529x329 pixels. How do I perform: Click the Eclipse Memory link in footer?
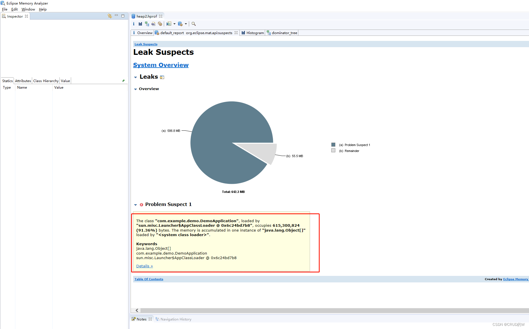click(x=516, y=279)
